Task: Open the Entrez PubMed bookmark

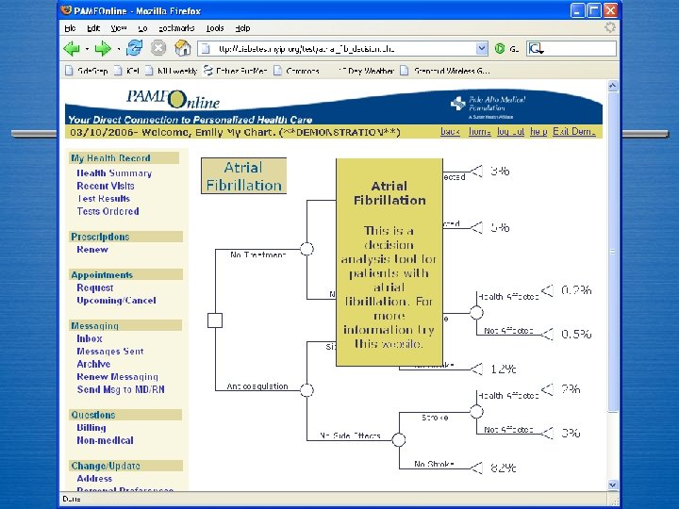Action: tap(236, 71)
